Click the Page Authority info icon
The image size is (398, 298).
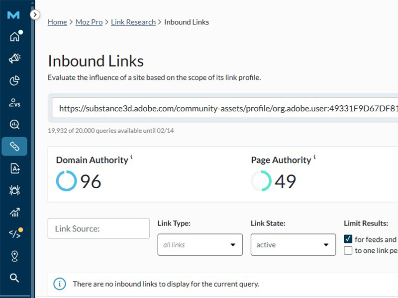click(x=314, y=157)
